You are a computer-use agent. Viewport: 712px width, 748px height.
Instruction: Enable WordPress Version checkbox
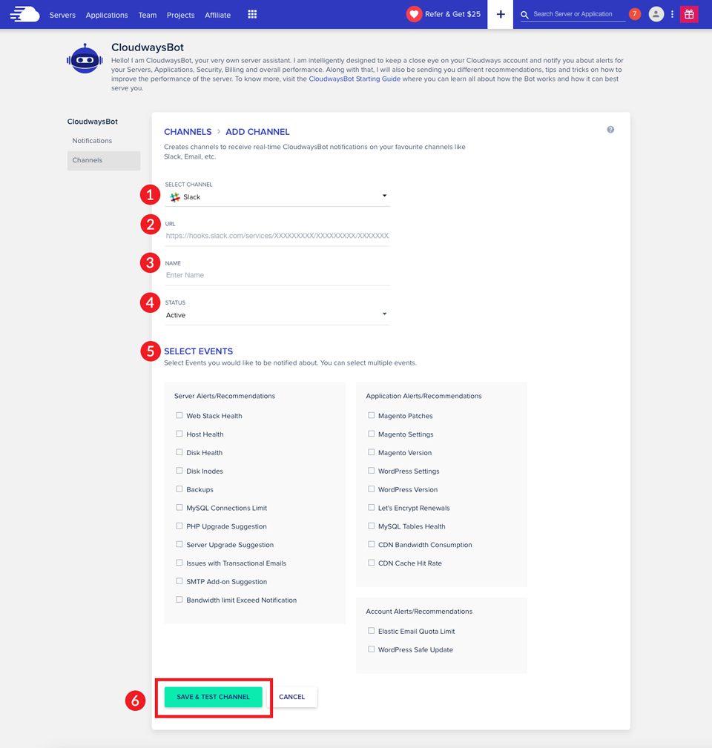tap(372, 489)
